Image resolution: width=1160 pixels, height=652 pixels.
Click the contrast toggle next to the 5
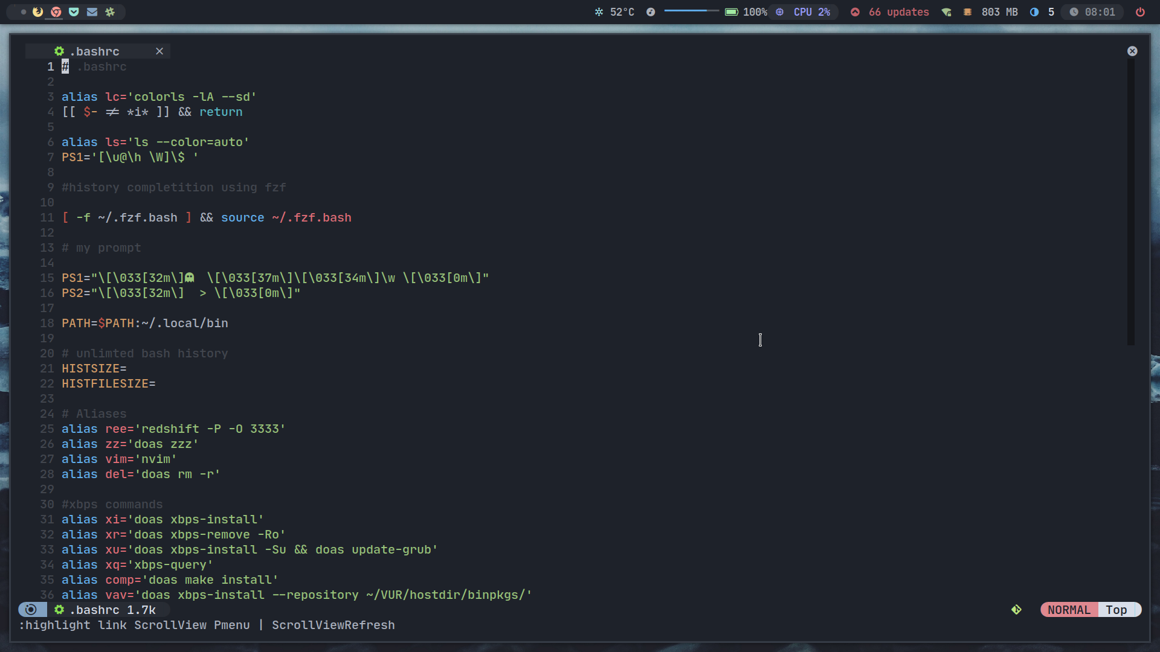1034,12
